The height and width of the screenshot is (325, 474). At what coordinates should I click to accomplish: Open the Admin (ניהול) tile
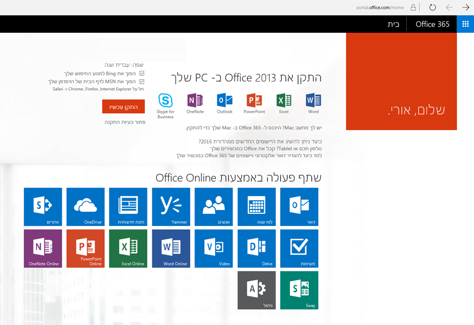coord(257,290)
